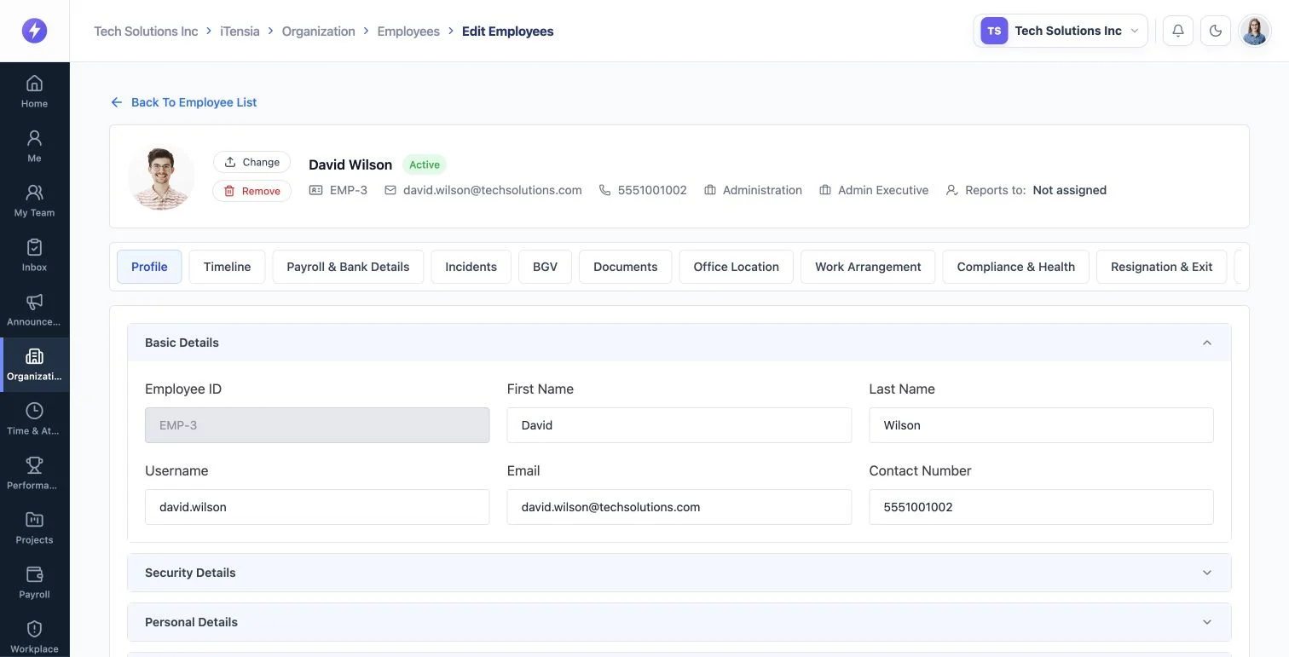
Task: Go to My Team in sidebar
Action: (34, 200)
